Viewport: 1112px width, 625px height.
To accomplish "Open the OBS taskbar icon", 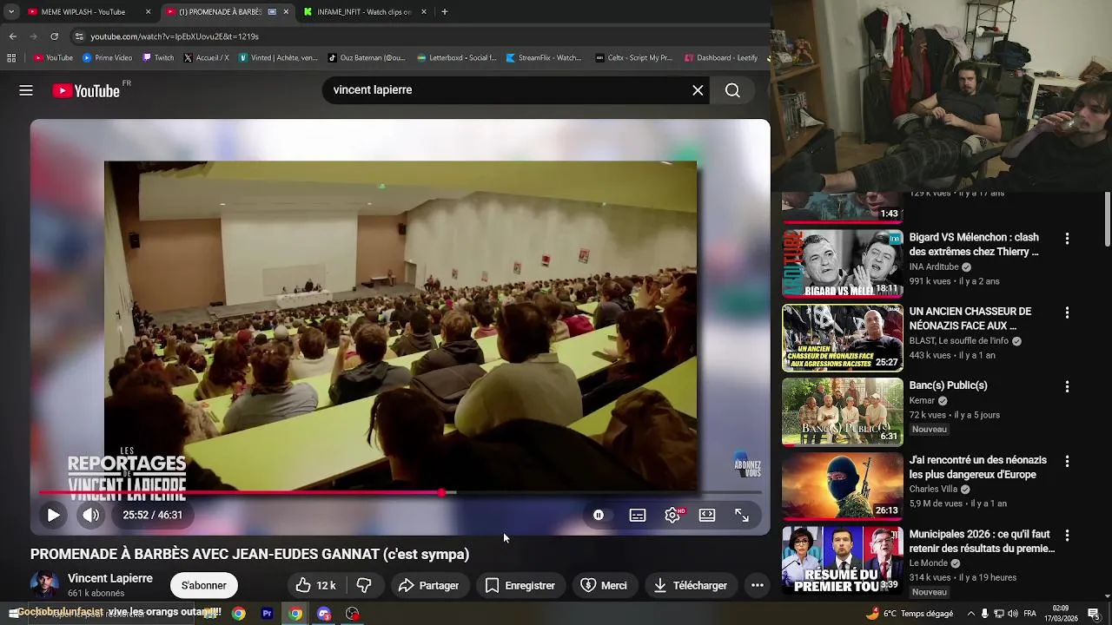I will pyautogui.click(x=352, y=614).
